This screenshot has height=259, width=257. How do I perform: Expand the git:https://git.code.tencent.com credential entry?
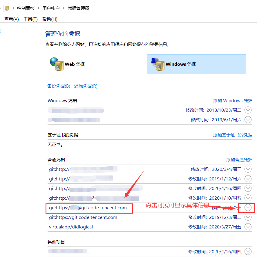pyautogui.click(x=248, y=217)
